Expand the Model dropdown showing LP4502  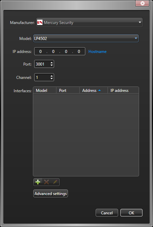click(86, 38)
